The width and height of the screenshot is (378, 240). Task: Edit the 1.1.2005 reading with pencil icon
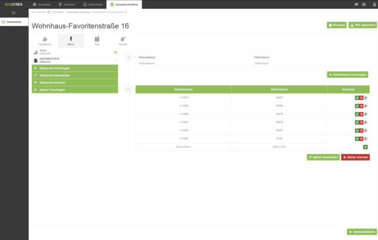coord(357,139)
